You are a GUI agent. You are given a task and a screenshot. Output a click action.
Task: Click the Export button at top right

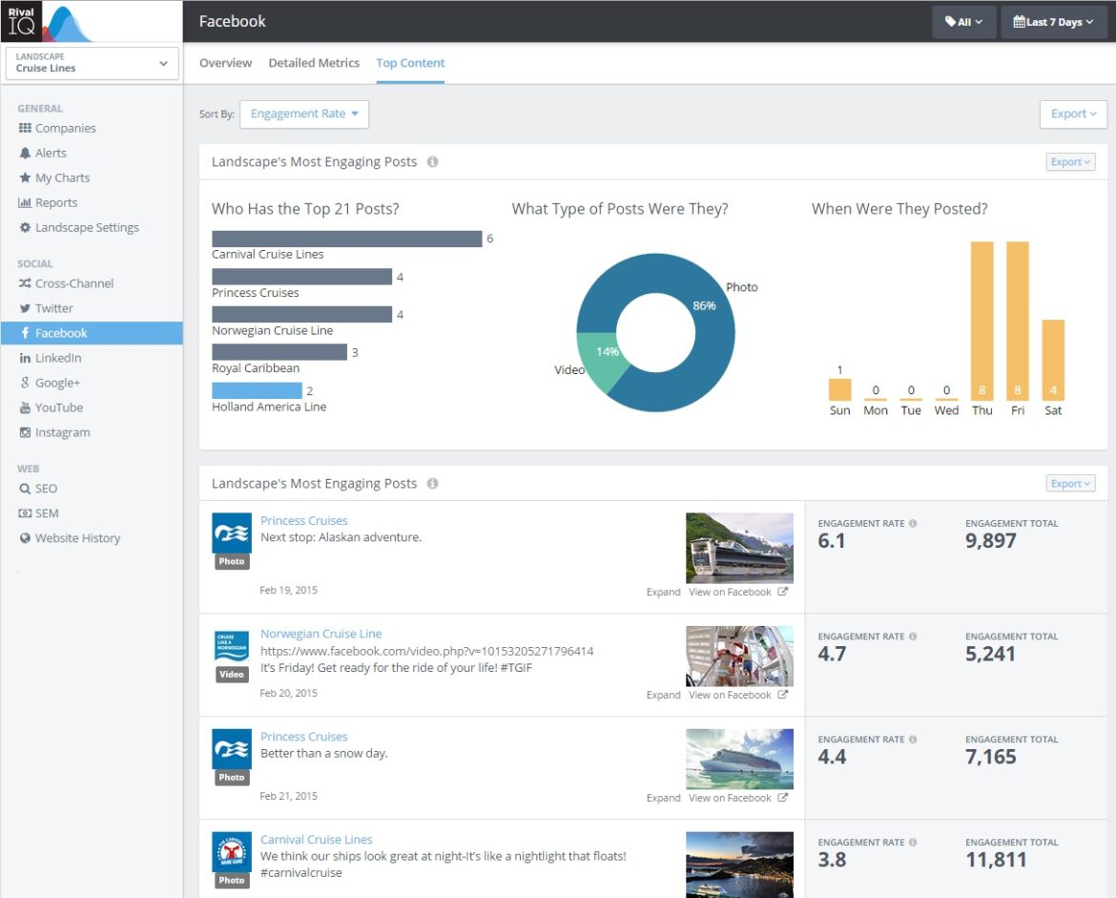pos(1072,114)
